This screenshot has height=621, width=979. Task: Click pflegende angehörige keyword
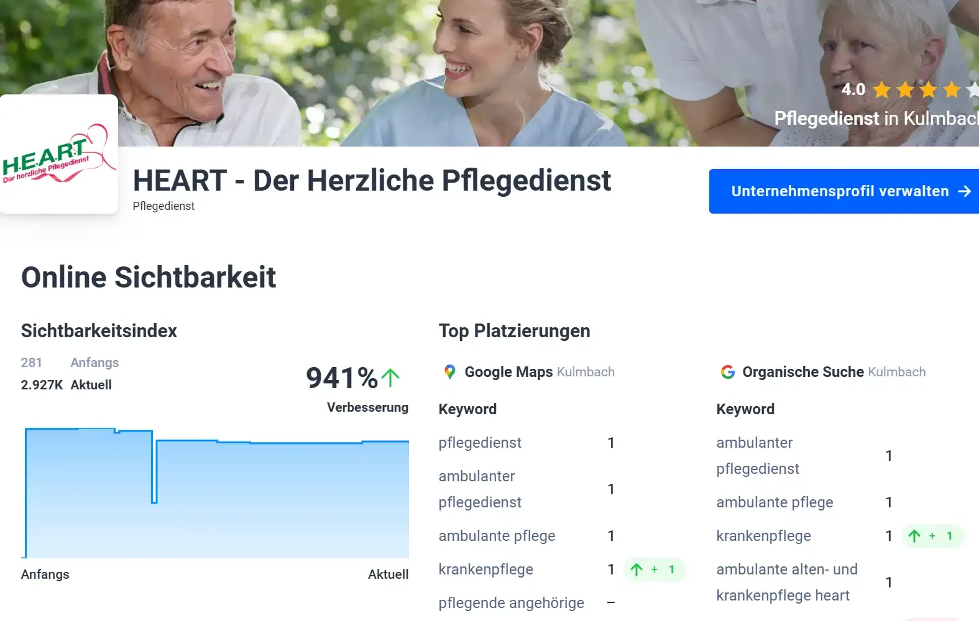click(x=511, y=603)
